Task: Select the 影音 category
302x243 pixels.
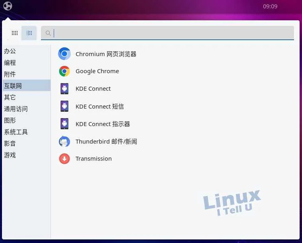Action: click(27, 144)
